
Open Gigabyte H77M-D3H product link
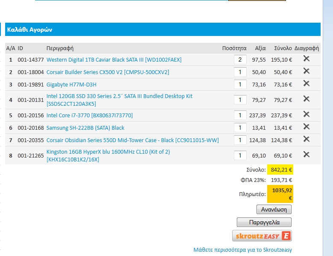pyautogui.click(x=71, y=85)
